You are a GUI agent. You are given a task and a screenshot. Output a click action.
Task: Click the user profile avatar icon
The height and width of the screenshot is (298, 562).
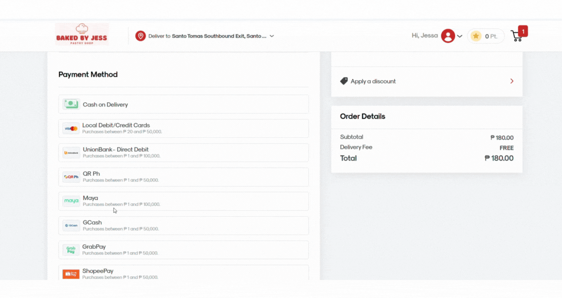[448, 36]
